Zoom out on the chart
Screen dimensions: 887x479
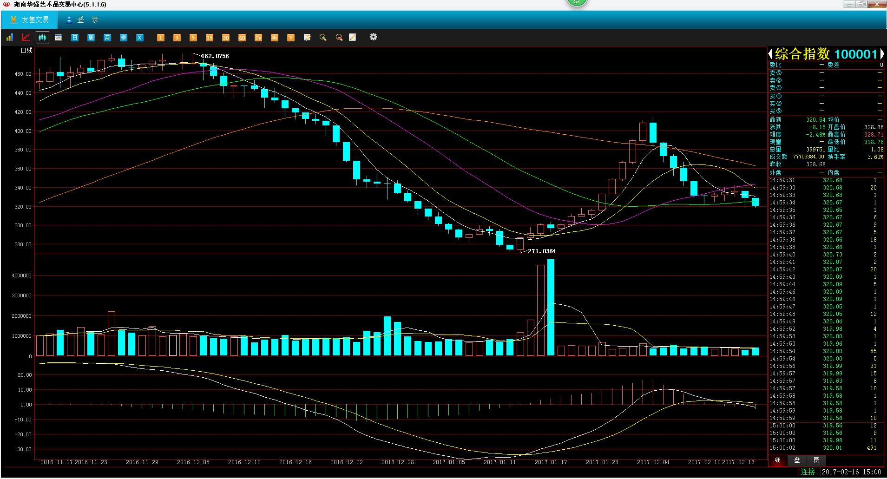tap(339, 37)
